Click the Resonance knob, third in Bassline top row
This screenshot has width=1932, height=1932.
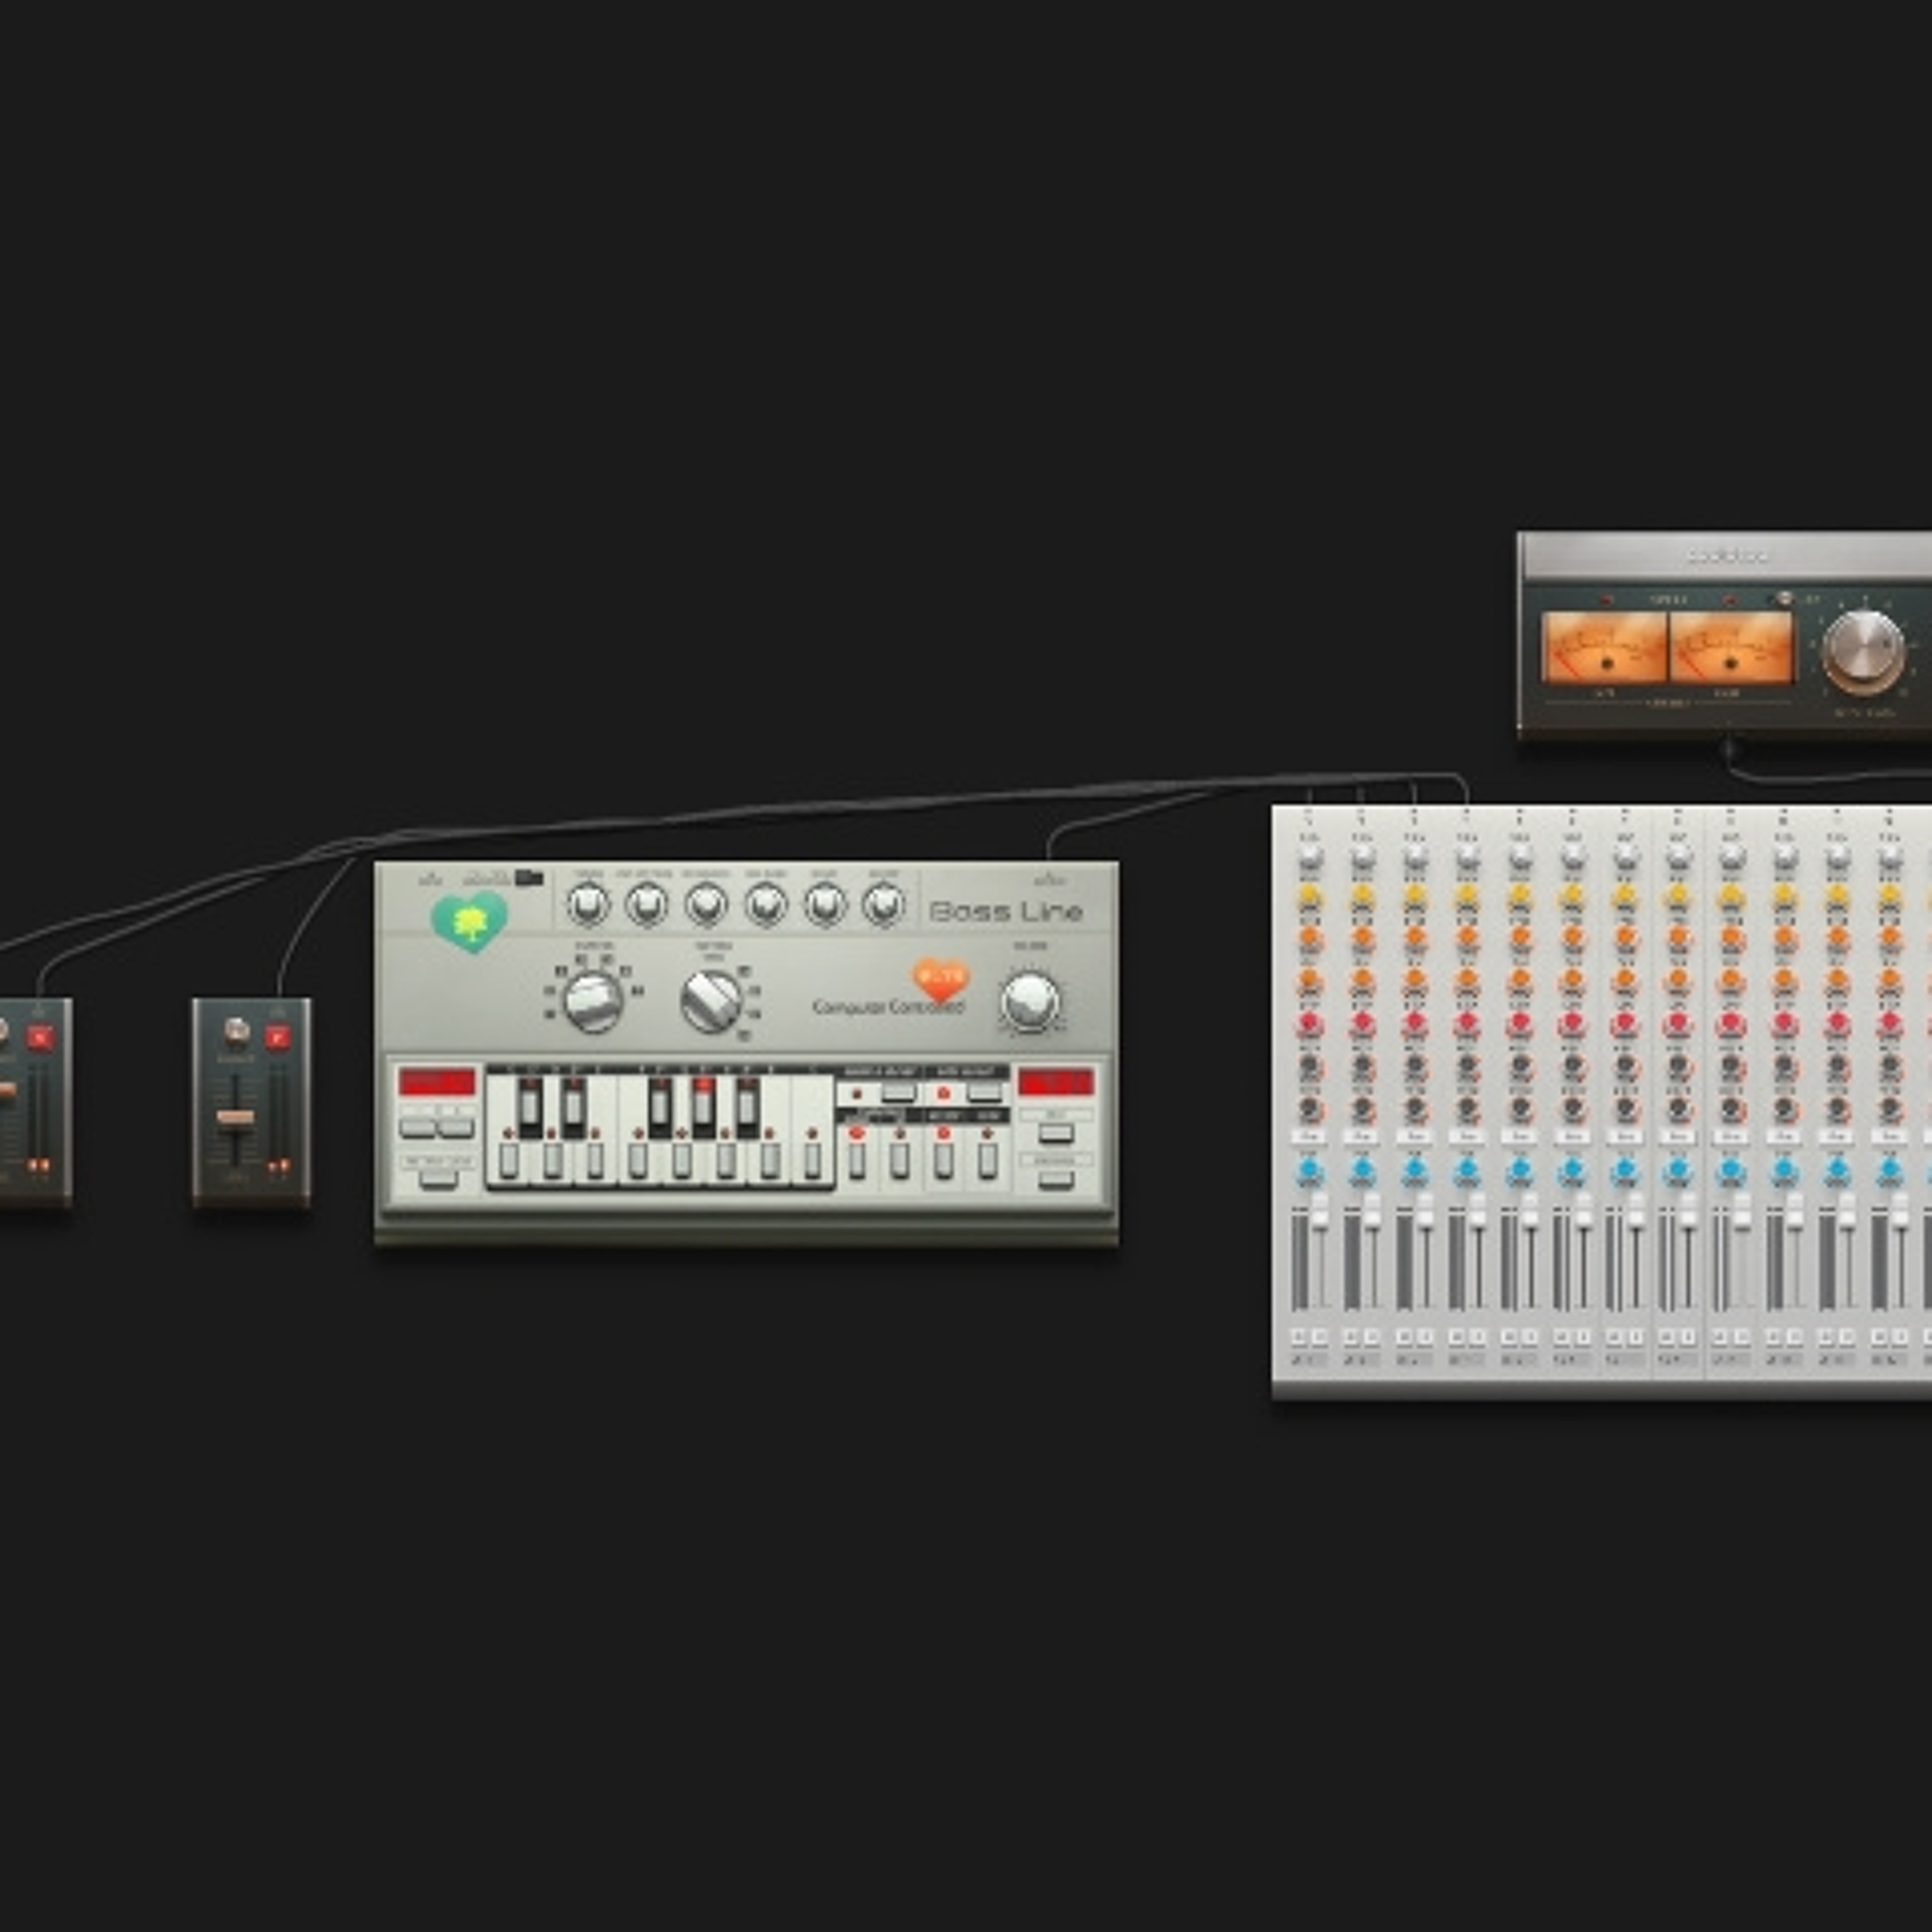tap(706, 905)
